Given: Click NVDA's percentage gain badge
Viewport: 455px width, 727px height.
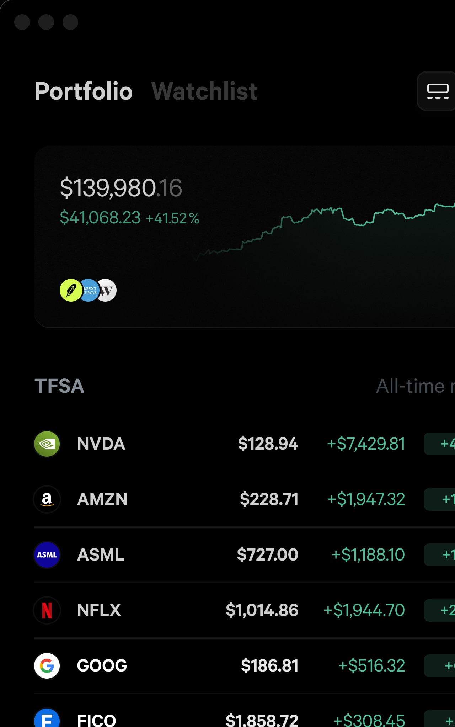Looking at the screenshot, I should coord(441,444).
